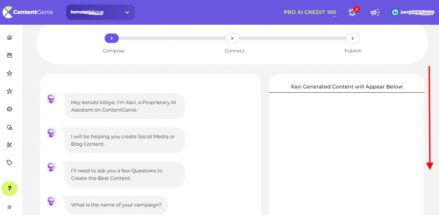Open the shield with clock sidebar icon
This screenshot has height=215, width=439.
[9, 127]
